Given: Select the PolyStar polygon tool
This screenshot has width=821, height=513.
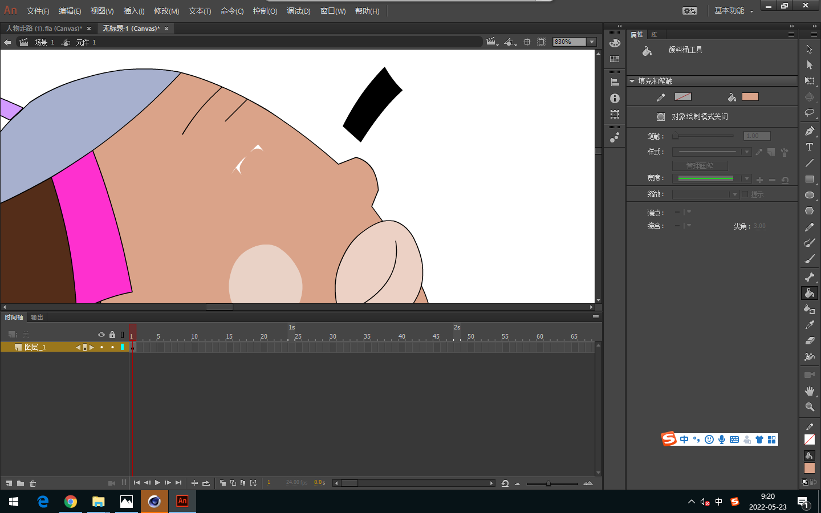Looking at the screenshot, I should pos(810,211).
